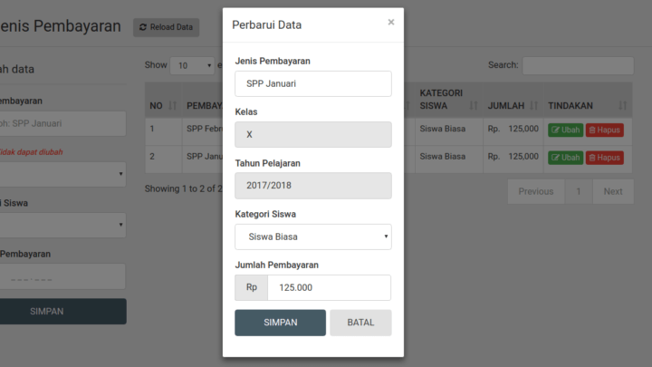Click the trash icon in row 2 Hapus
The height and width of the screenshot is (367, 652).
(x=592, y=158)
